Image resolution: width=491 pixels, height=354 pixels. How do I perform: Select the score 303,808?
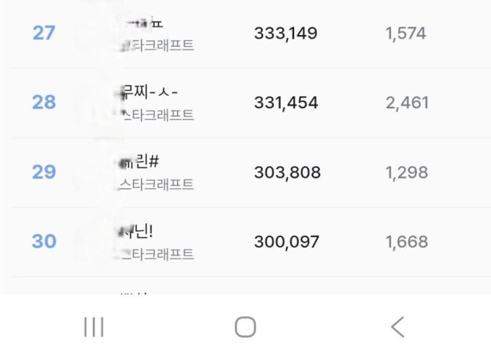pos(287,172)
